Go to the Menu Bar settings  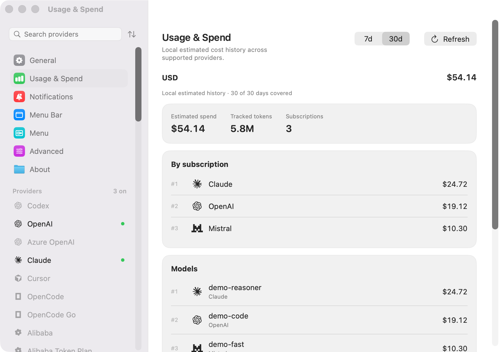pos(69,115)
